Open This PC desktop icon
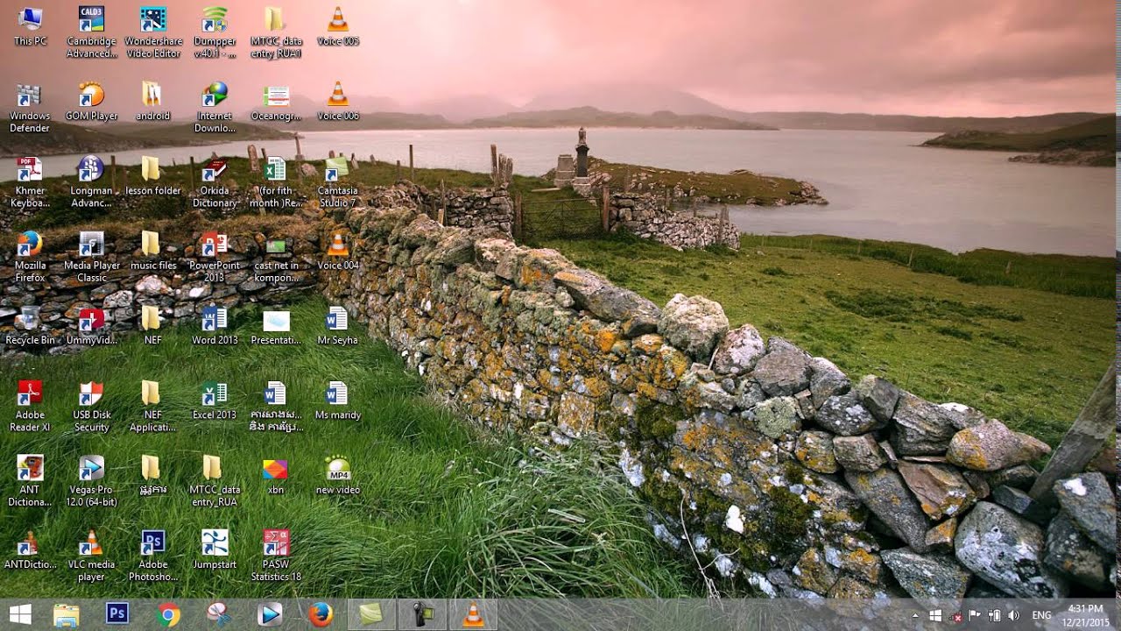This screenshot has height=631, width=1121. (30, 26)
